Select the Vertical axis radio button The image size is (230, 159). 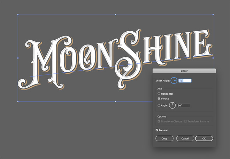159,99
